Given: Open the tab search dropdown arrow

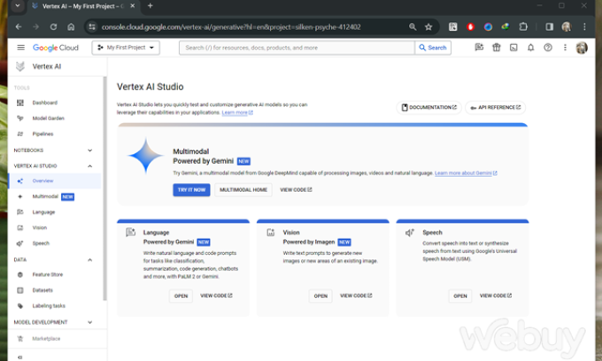Looking at the screenshot, I should (18, 6).
